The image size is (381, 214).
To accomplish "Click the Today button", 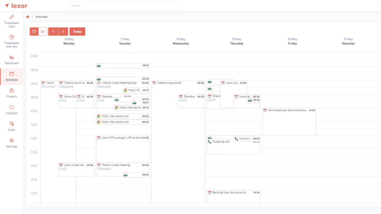I will click(x=77, y=31).
